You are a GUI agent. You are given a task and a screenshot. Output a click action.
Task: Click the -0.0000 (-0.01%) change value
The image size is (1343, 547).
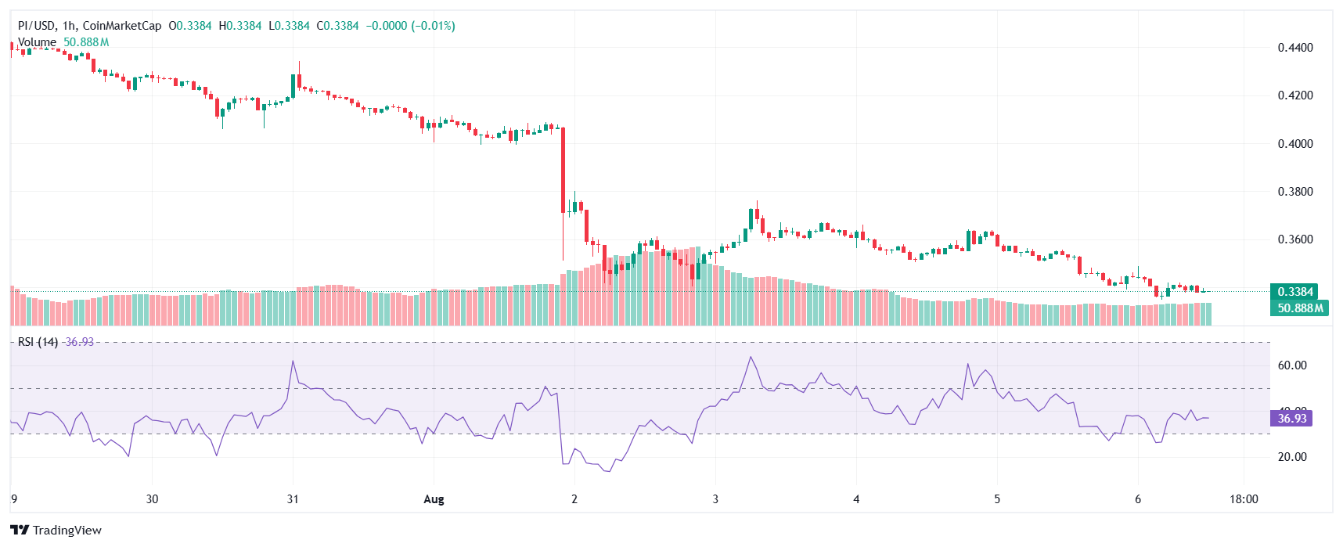click(410, 26)
